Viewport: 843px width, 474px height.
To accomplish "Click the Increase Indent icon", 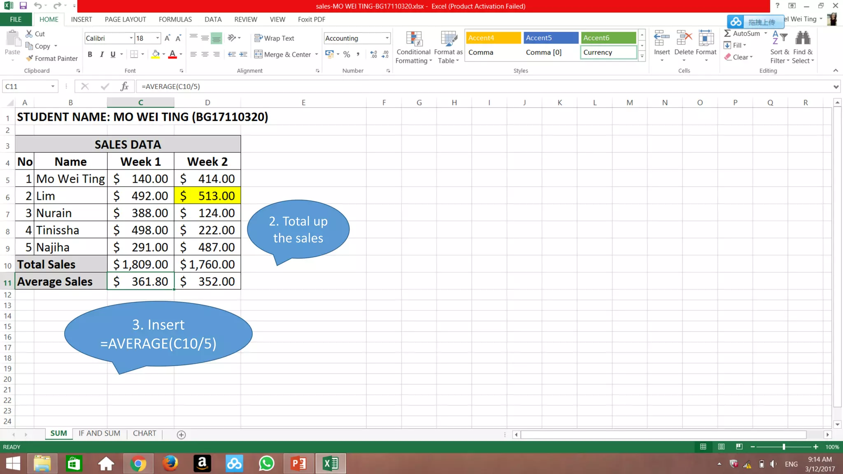I will [243, 54].
